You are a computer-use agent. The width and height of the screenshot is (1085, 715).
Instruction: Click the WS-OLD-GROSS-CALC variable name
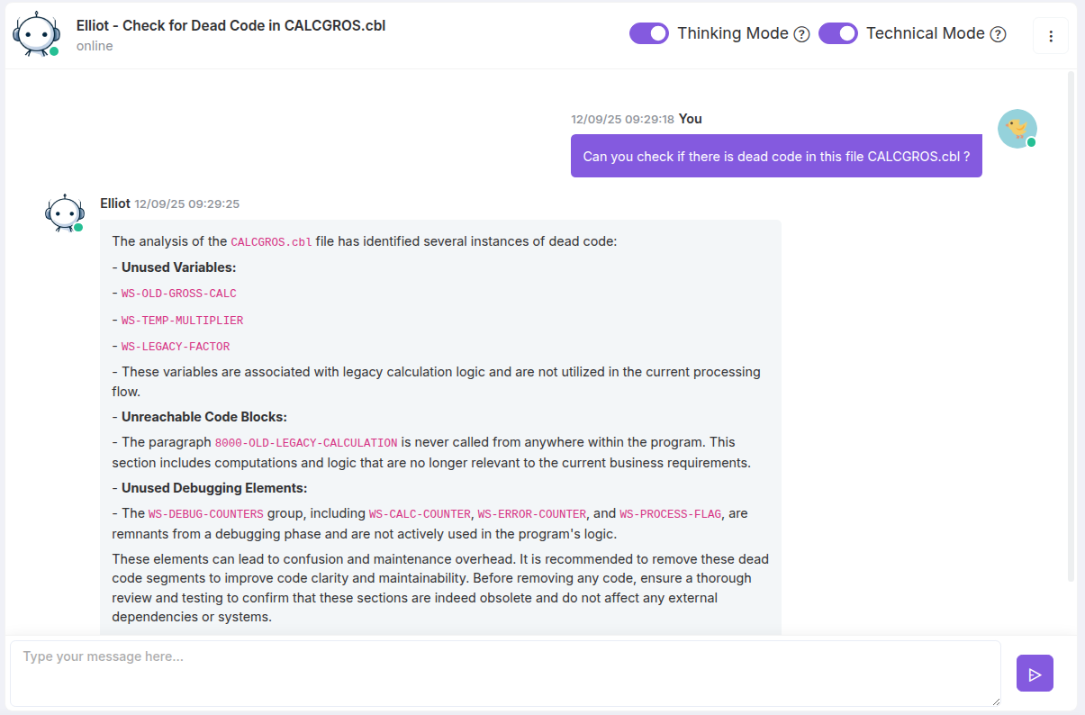point(178,294)
